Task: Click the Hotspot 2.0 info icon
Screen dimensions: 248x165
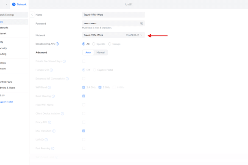Action: pos(51,70)
